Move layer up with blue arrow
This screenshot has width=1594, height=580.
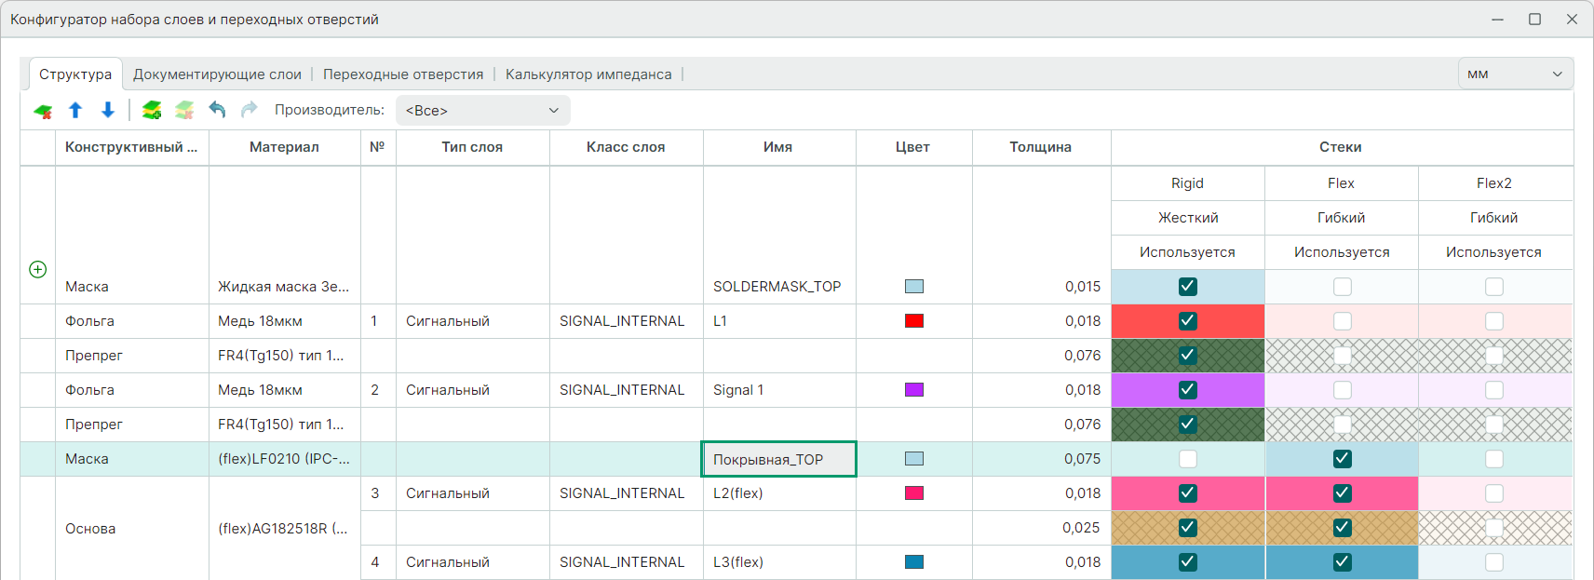(x=75, y=111)
